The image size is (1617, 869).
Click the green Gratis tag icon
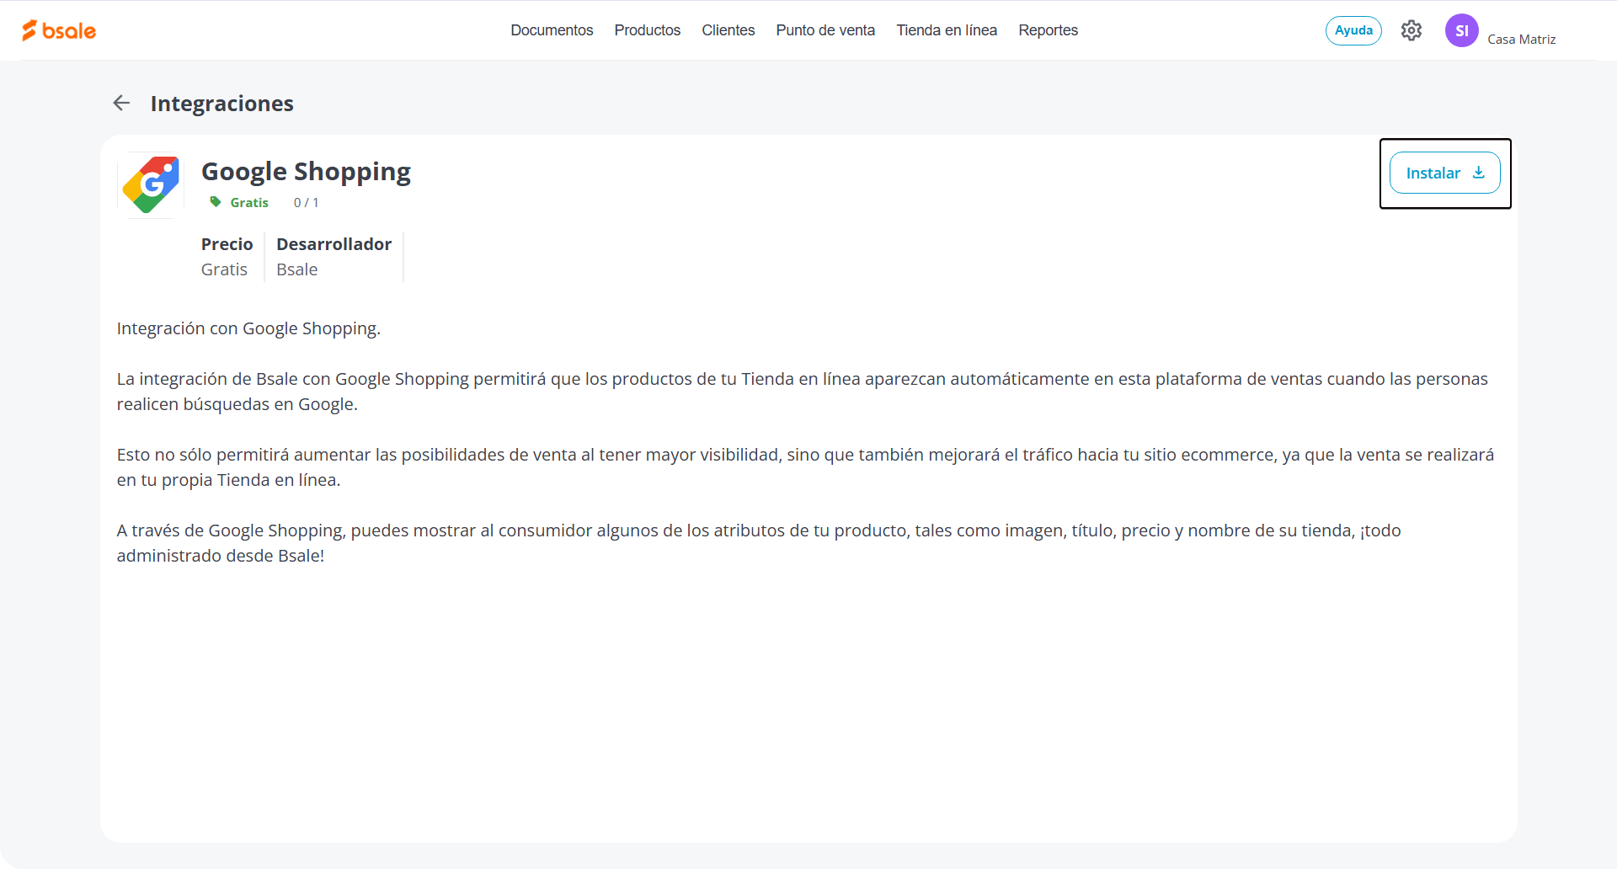pos(216,202)
